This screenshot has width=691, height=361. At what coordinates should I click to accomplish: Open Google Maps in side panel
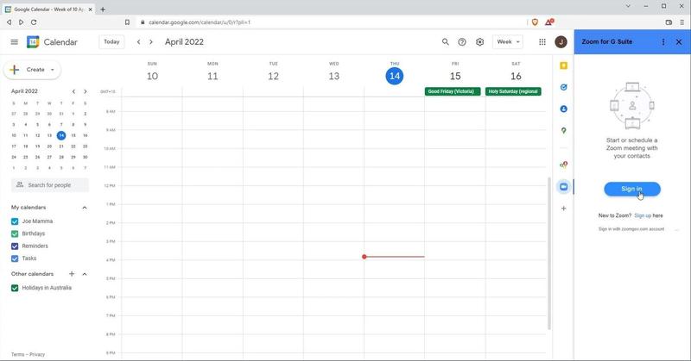[563, 131]
